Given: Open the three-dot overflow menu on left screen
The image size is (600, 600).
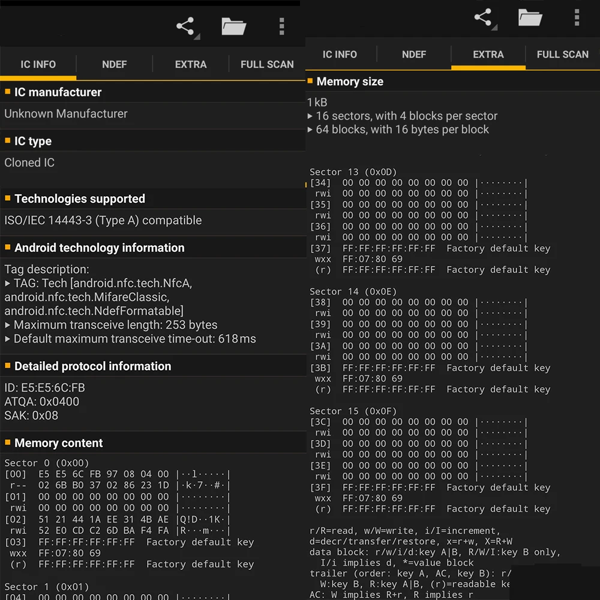Looking at the screenshot, I should tap(281, 26).
